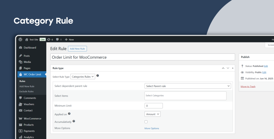The image size is (274, 139).
Task: Click the Contact envelope icon
Action: [21, 110]
